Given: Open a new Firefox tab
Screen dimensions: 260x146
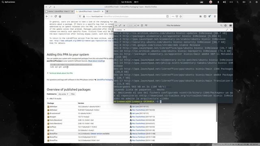Looking at the screenshot, I should tap(107, 11).
